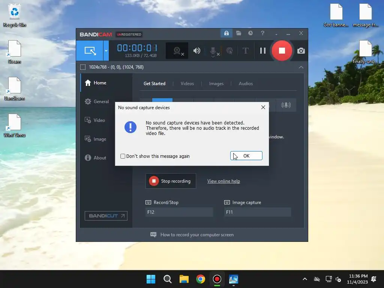Open the output folder icon
The width and height of the screenshot is (384, 288).
pos(238,33)
